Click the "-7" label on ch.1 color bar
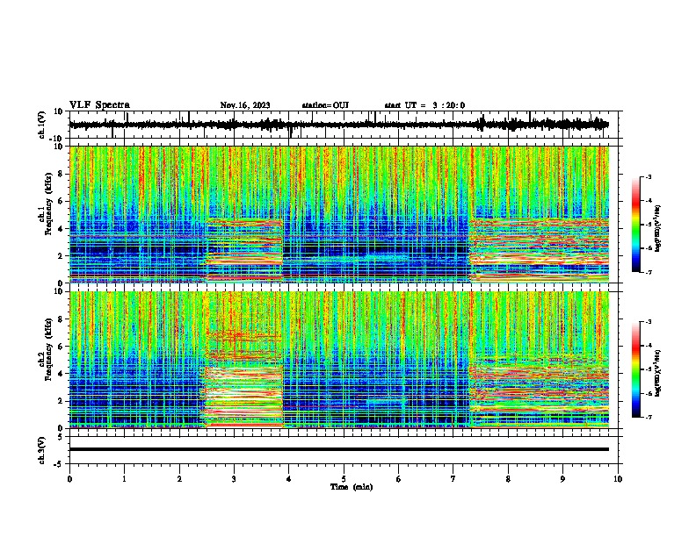 click(648, 272)
